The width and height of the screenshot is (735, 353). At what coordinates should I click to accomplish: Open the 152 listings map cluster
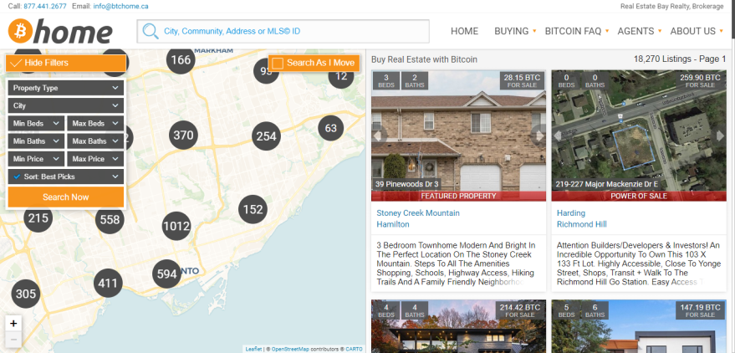point(253,209)
